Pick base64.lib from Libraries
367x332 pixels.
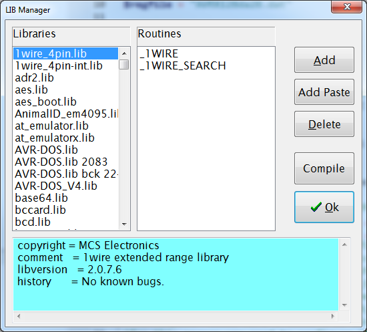66,198
